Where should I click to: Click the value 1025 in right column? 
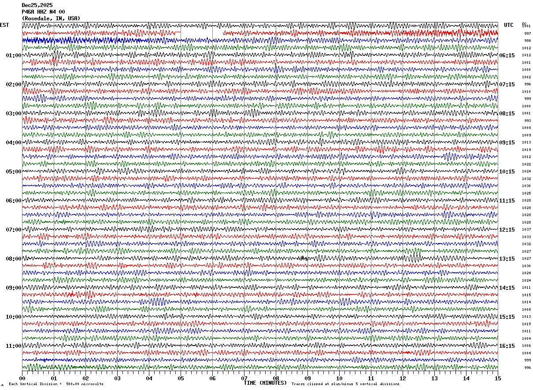tap(526, 193)
